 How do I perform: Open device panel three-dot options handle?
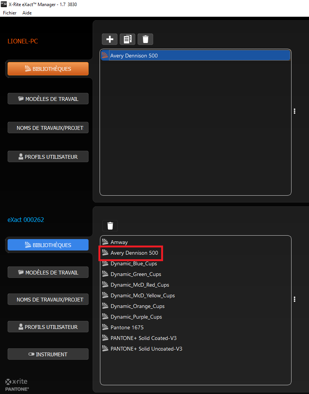click(295, 299)
